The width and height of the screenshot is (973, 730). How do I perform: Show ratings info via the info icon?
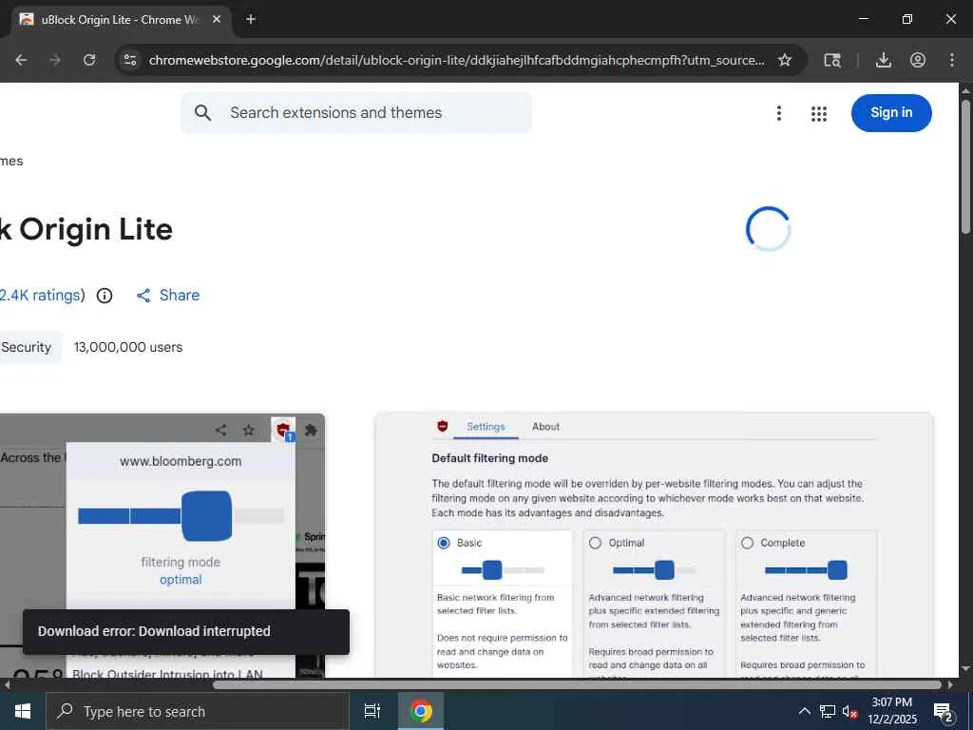[x=105, y=296]
